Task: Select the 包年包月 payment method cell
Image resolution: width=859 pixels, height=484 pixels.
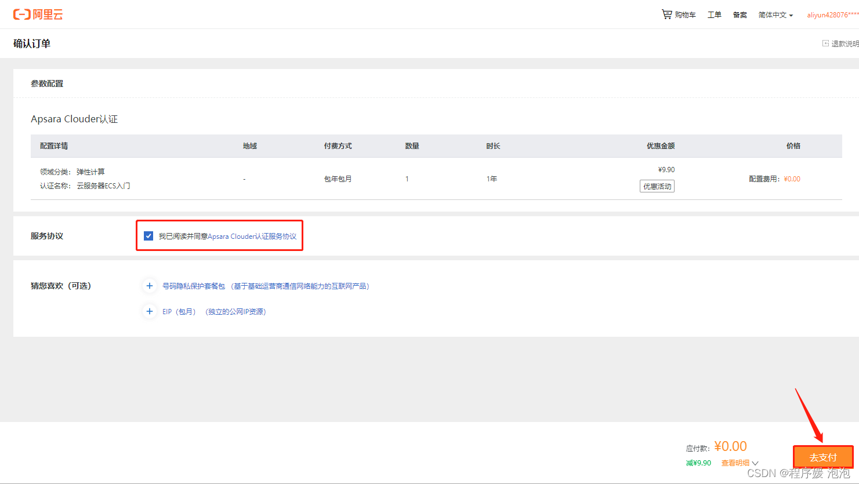Action: [x=338, y=179]
